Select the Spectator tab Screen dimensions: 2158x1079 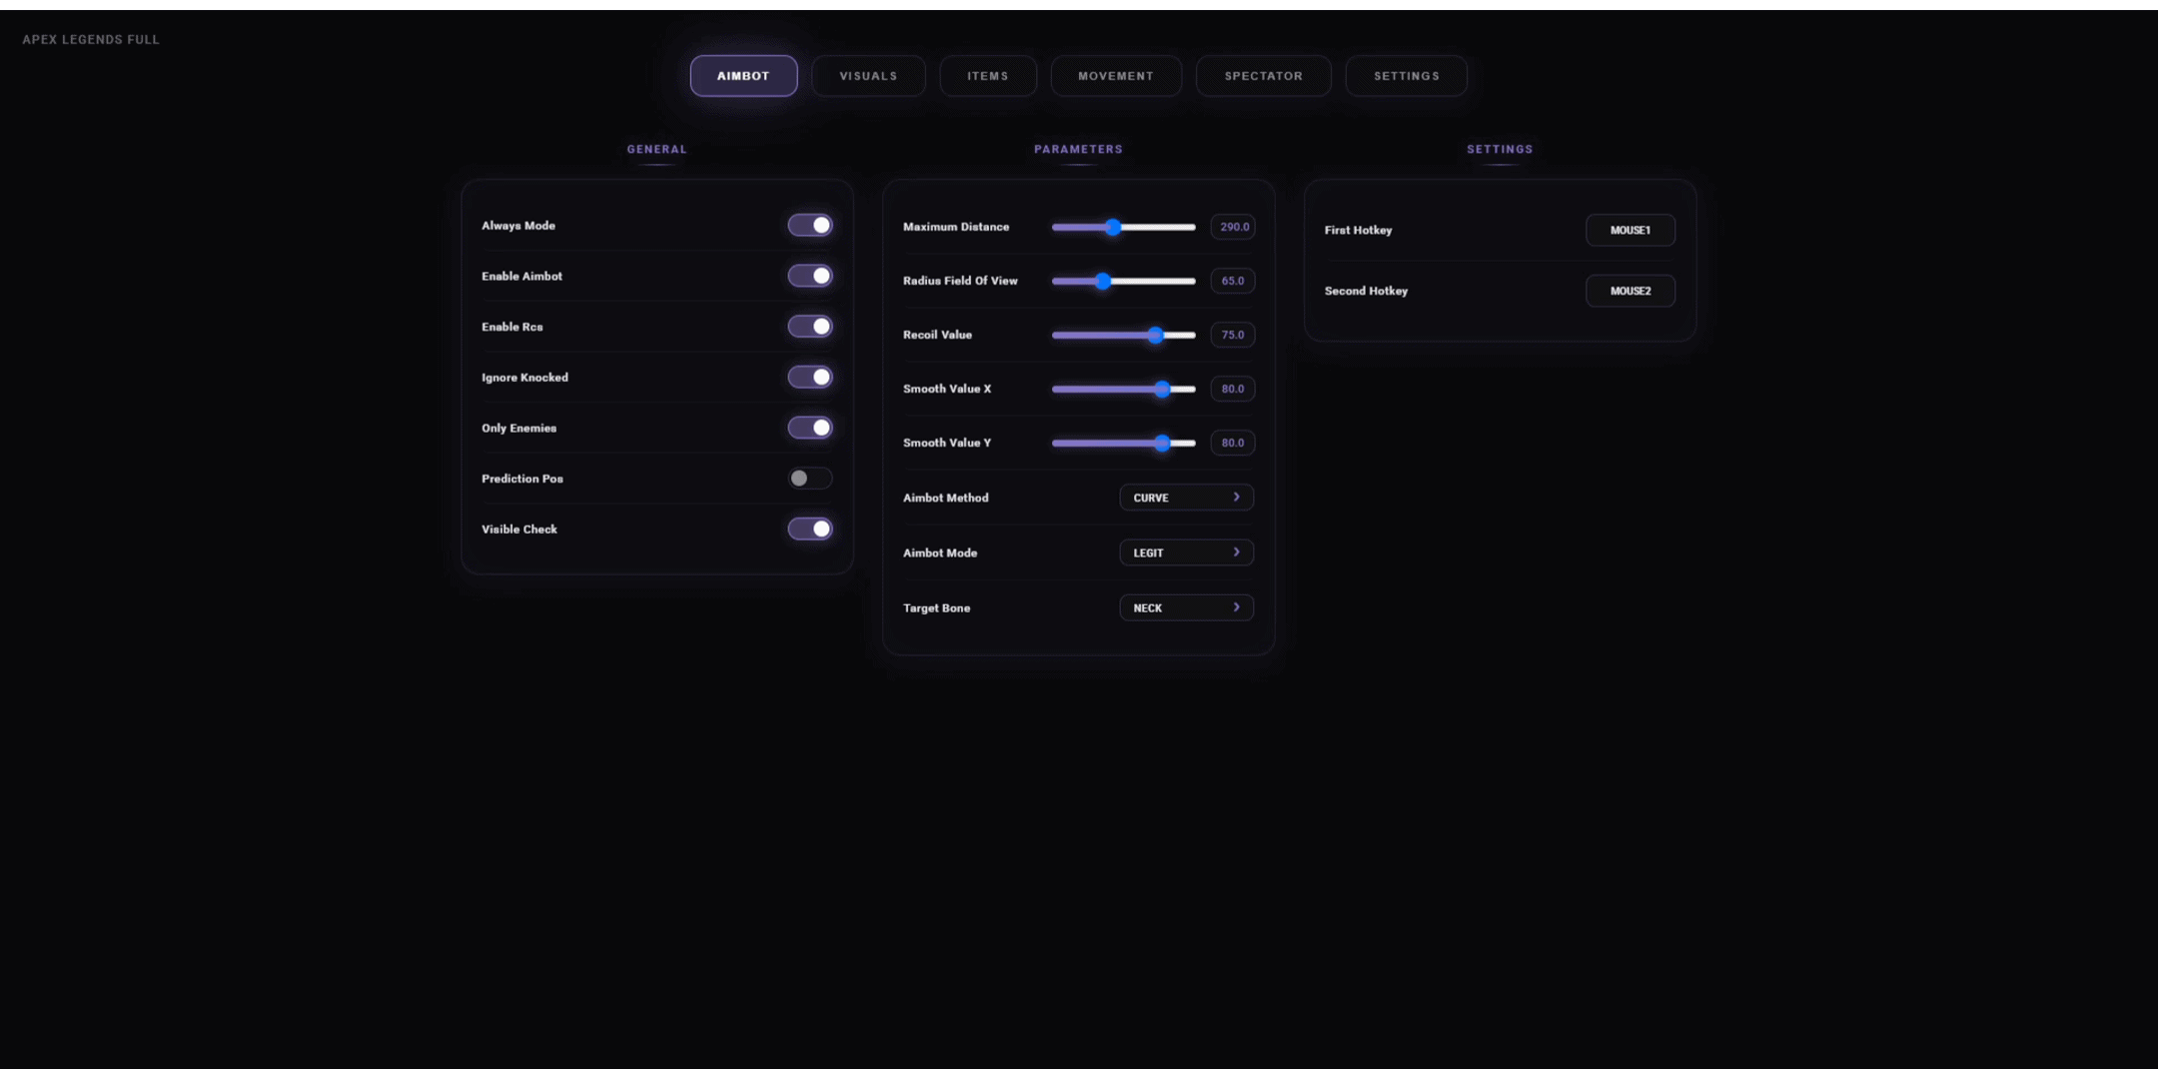point(1263,76)
